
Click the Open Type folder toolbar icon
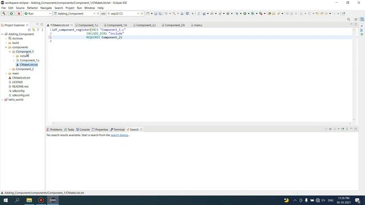[x=270, y=14]
